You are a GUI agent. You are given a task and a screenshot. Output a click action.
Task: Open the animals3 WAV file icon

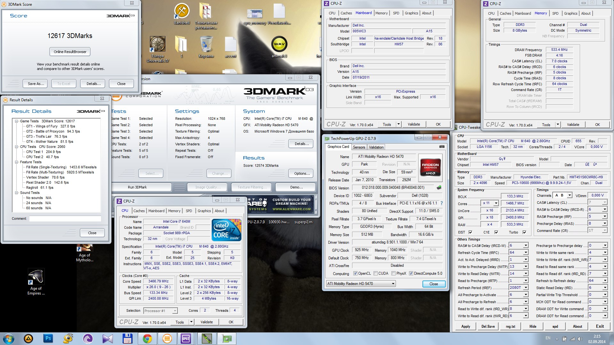tap(279, 47)
